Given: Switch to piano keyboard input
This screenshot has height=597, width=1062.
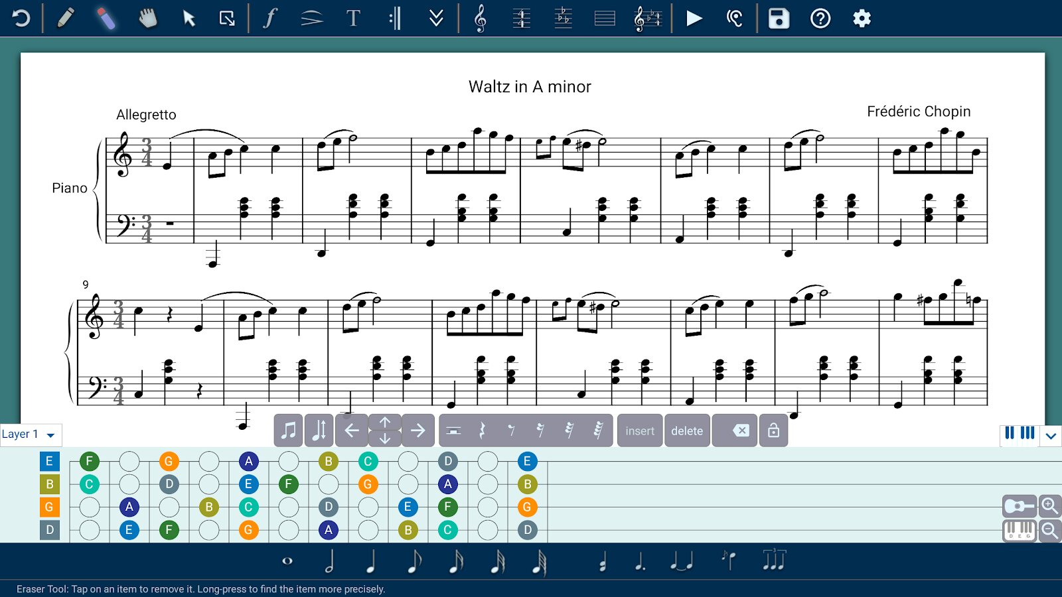Looking at the screenshot, I should point(1020,531).
